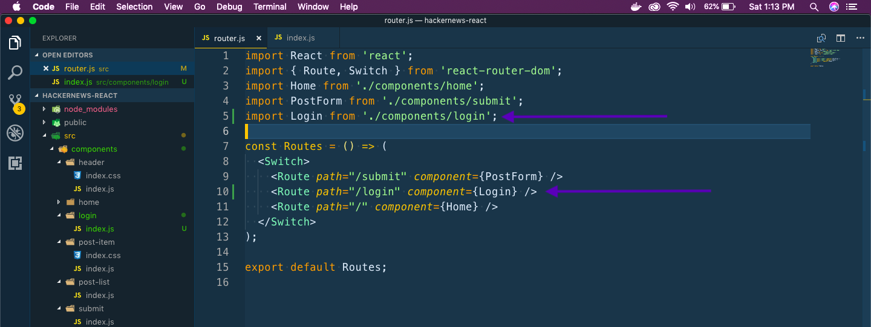Open index.js in post-item folder
This screenshot has height=327, width=871.
(x=112, y=269)
